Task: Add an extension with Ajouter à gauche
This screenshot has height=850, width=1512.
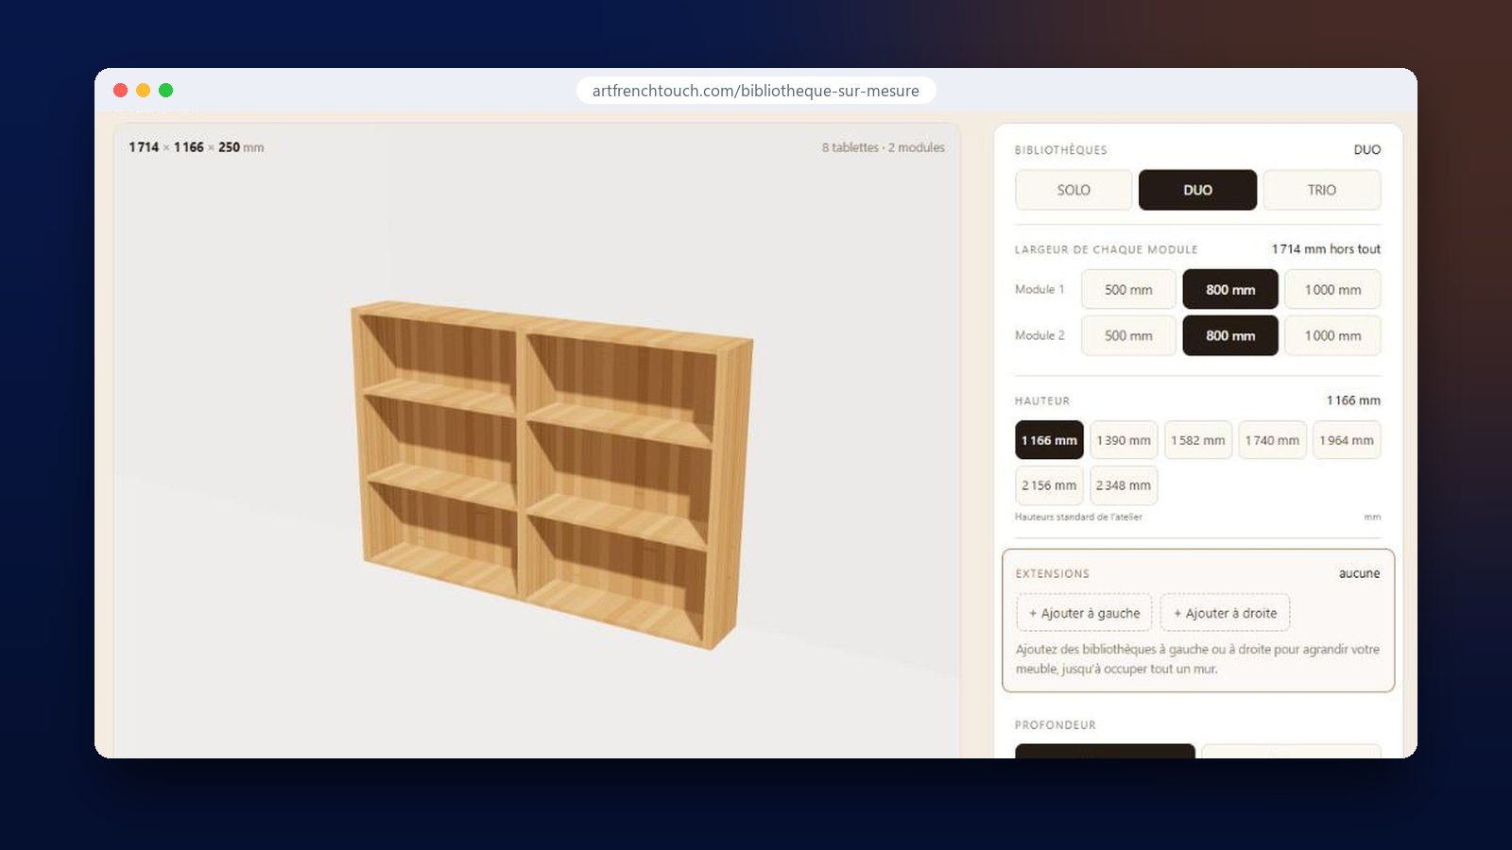Action: [x=1084, y=613]
